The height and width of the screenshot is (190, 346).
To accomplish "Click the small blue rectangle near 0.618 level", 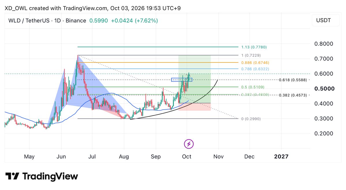I will (x=182, y=80).
